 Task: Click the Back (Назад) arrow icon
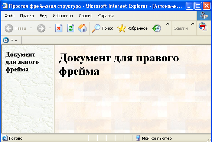(x=9, y=28)
